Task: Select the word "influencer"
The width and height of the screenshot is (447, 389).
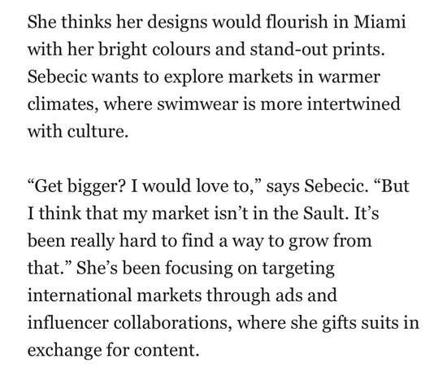Action: 67,323
